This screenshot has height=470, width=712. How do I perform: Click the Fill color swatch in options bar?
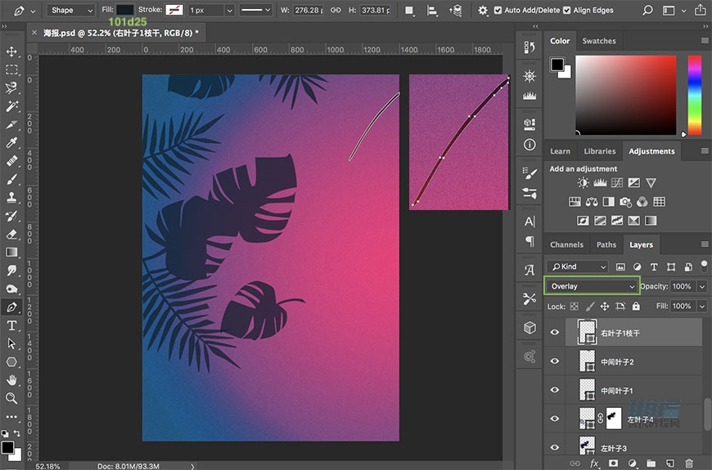125,11
